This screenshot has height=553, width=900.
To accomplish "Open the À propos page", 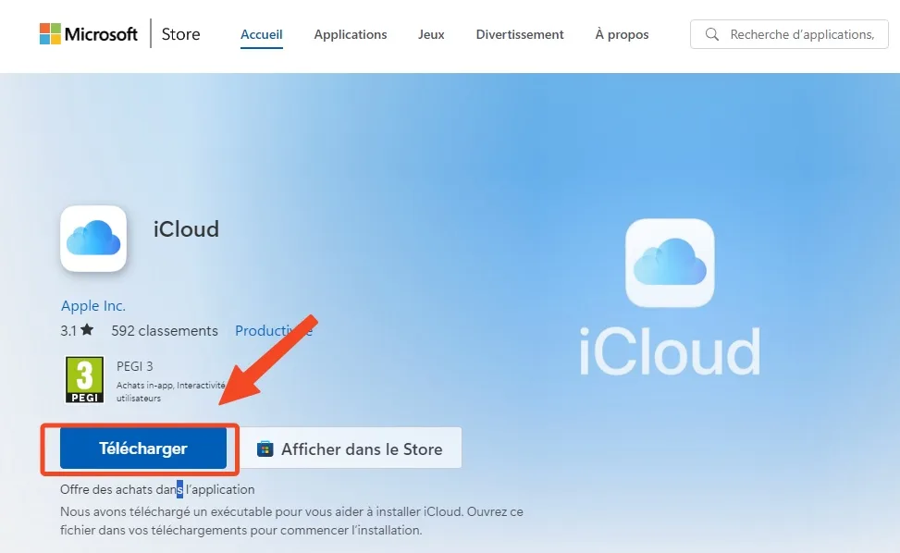I will click(x=621, y=34).
